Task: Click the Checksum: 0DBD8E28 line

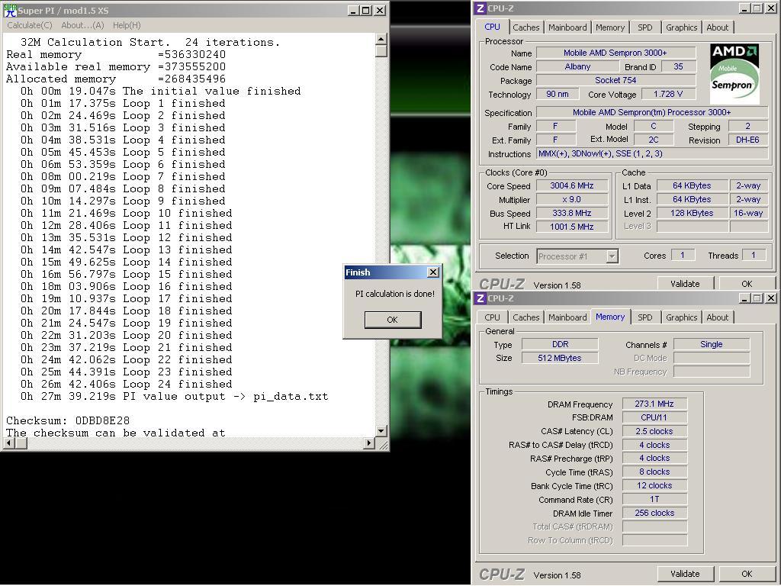Action: click(x=68, y=420)
